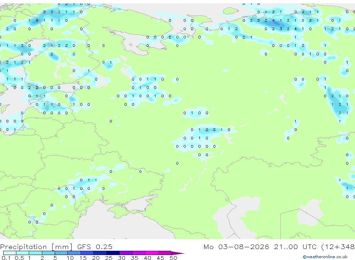This screenshot has width=355, height=260.
Task: Click the 45–50 mm legend swatch
Action: (165, 253)
